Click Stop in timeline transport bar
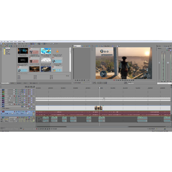 (47, 129)
